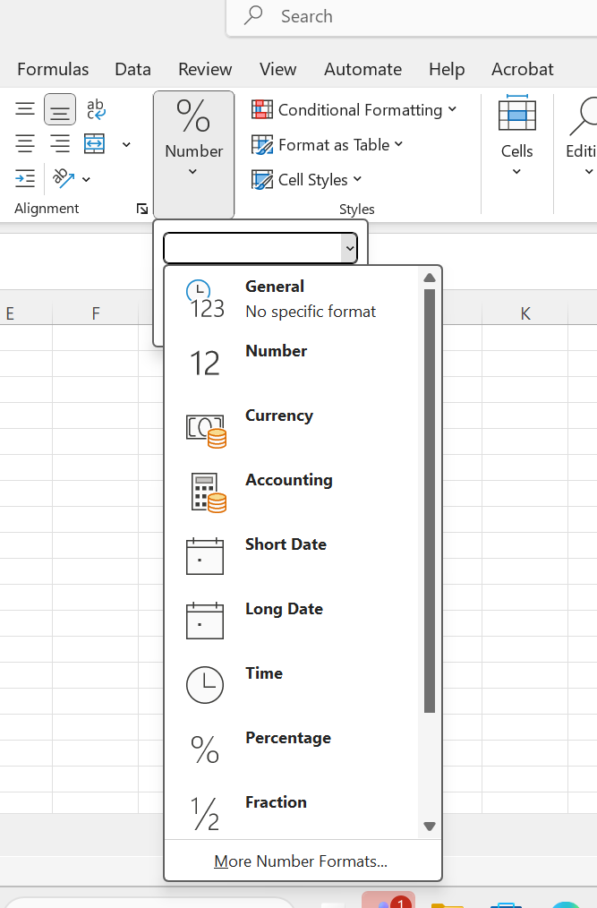
Task: Click inside number format input field
Action: [x=253, y=248]
